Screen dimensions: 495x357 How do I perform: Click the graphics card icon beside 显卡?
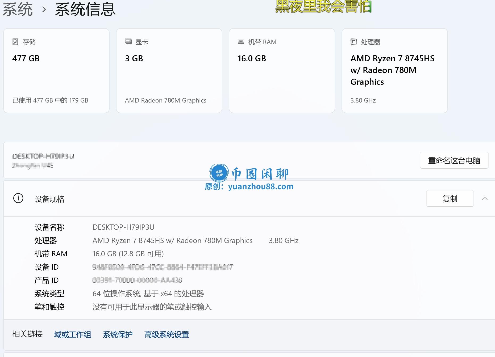pos(128,41)
